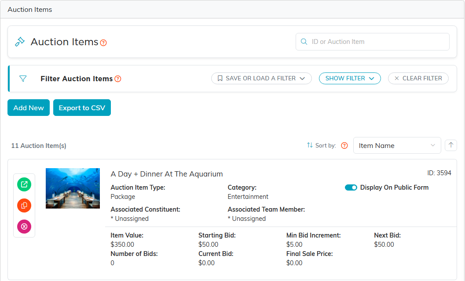Open help icon next to Auction Items heading

point(103,43)
